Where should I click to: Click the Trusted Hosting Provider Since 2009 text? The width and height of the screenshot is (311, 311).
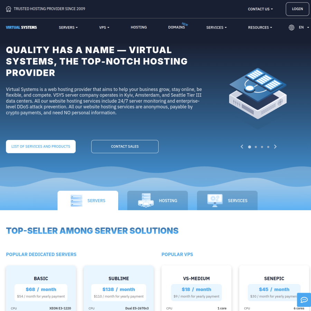(49, 9)
